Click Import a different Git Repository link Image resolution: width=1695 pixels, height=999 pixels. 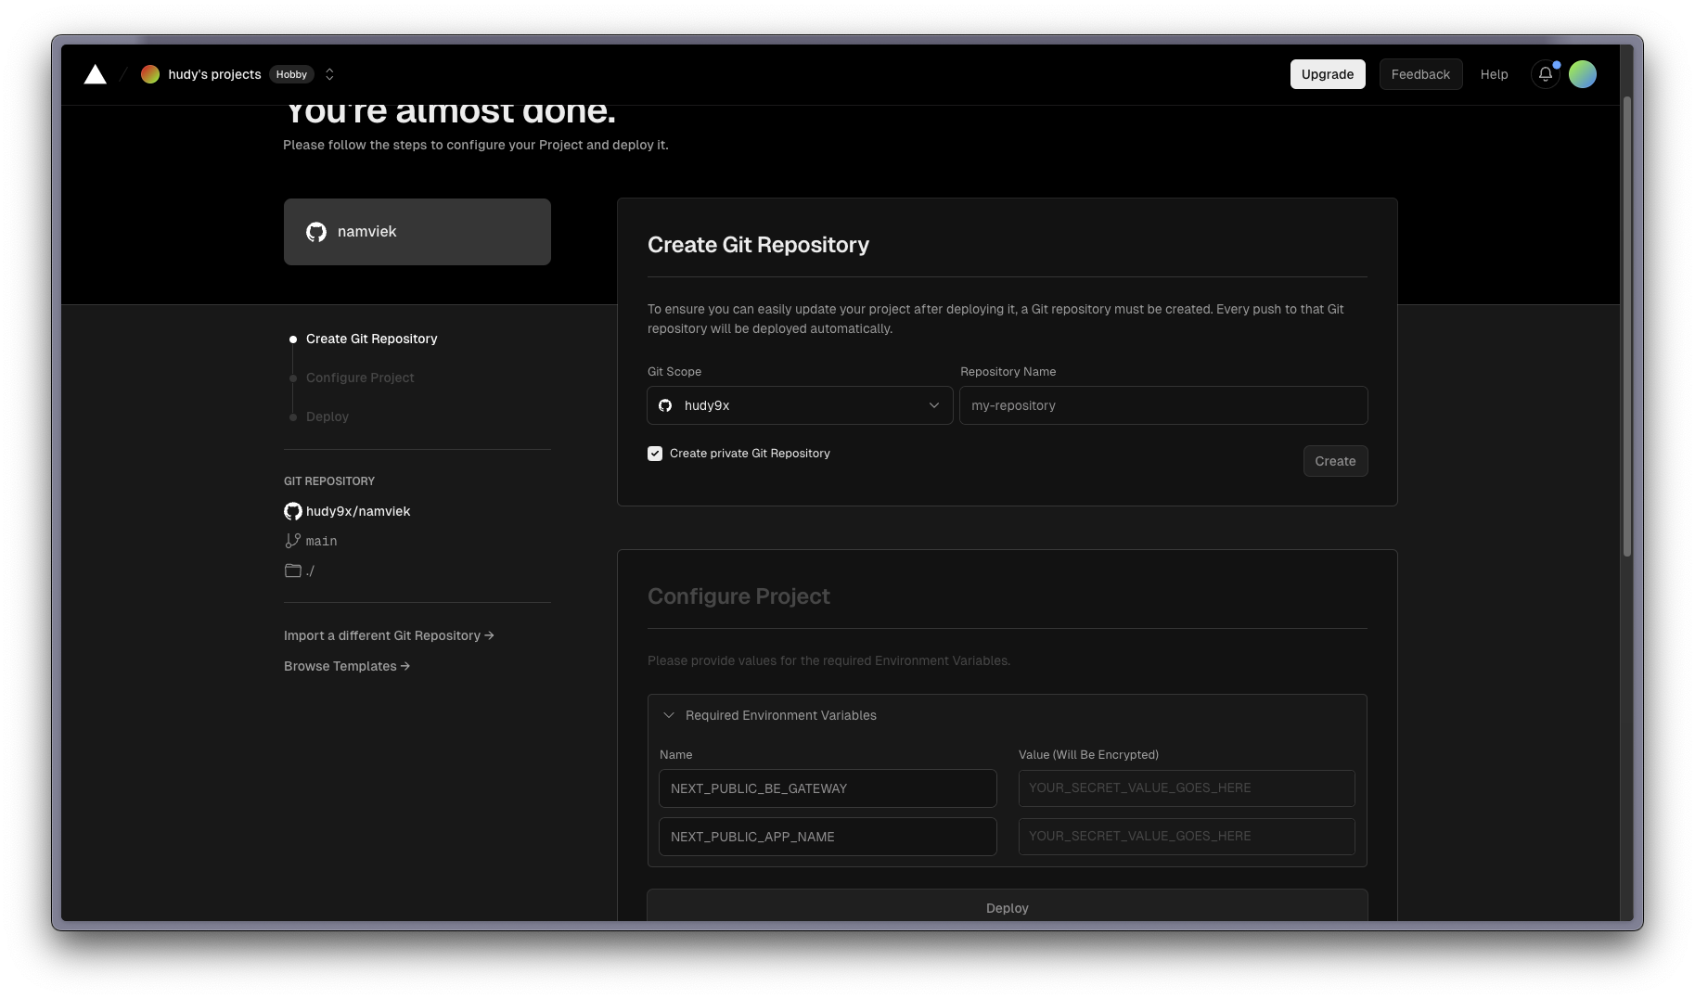pos(389,635)
